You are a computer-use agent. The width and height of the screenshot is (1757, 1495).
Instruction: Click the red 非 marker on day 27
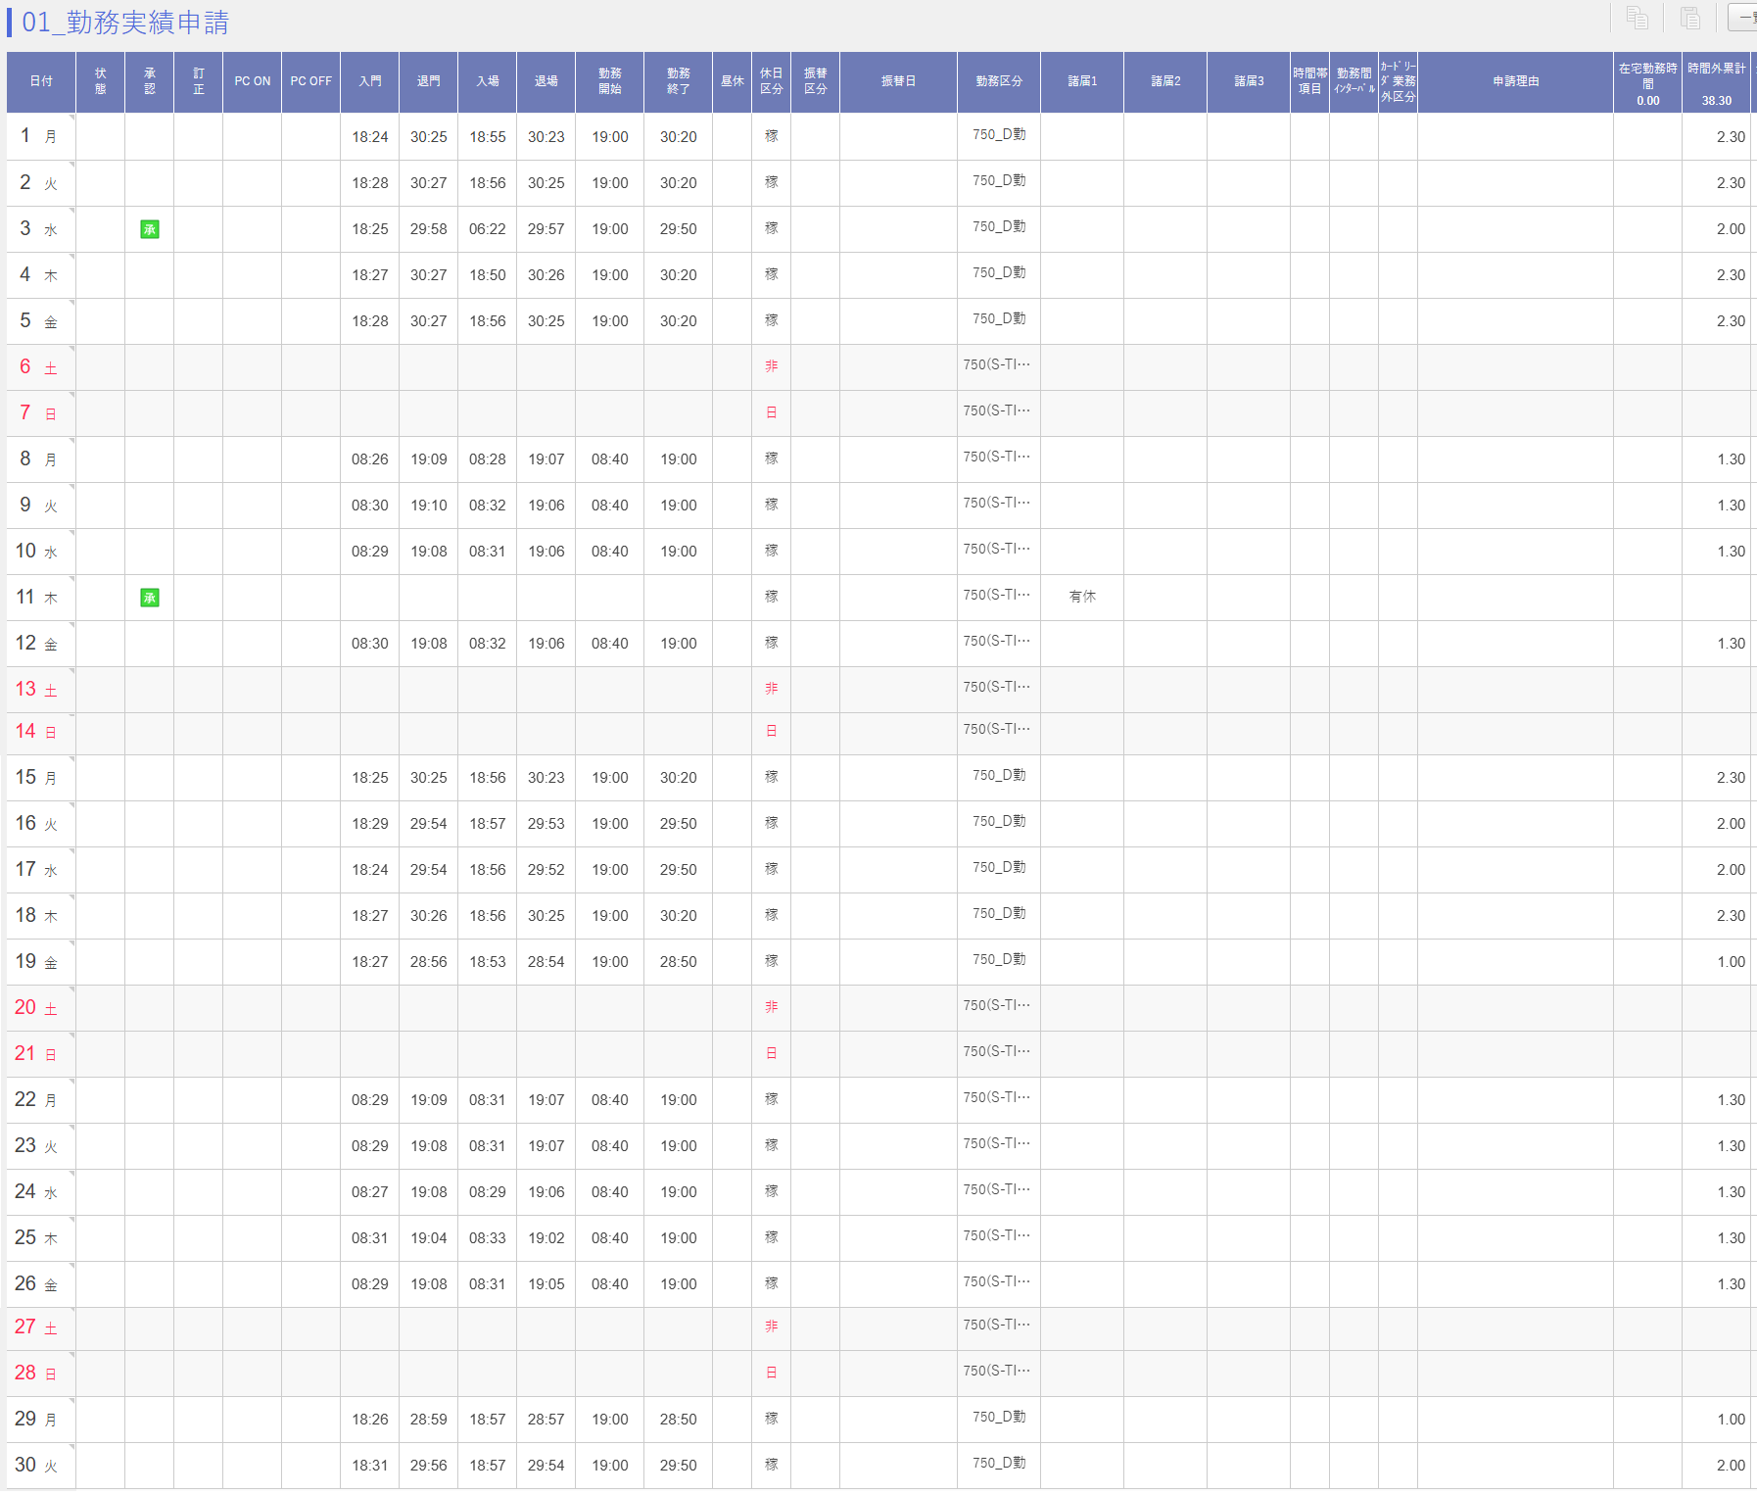(x=771, y=1326)
